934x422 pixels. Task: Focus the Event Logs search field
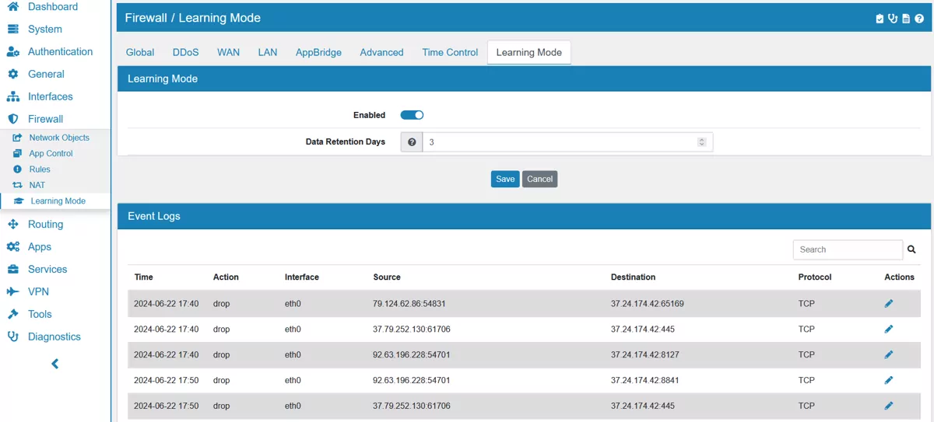tap(847, 249)
